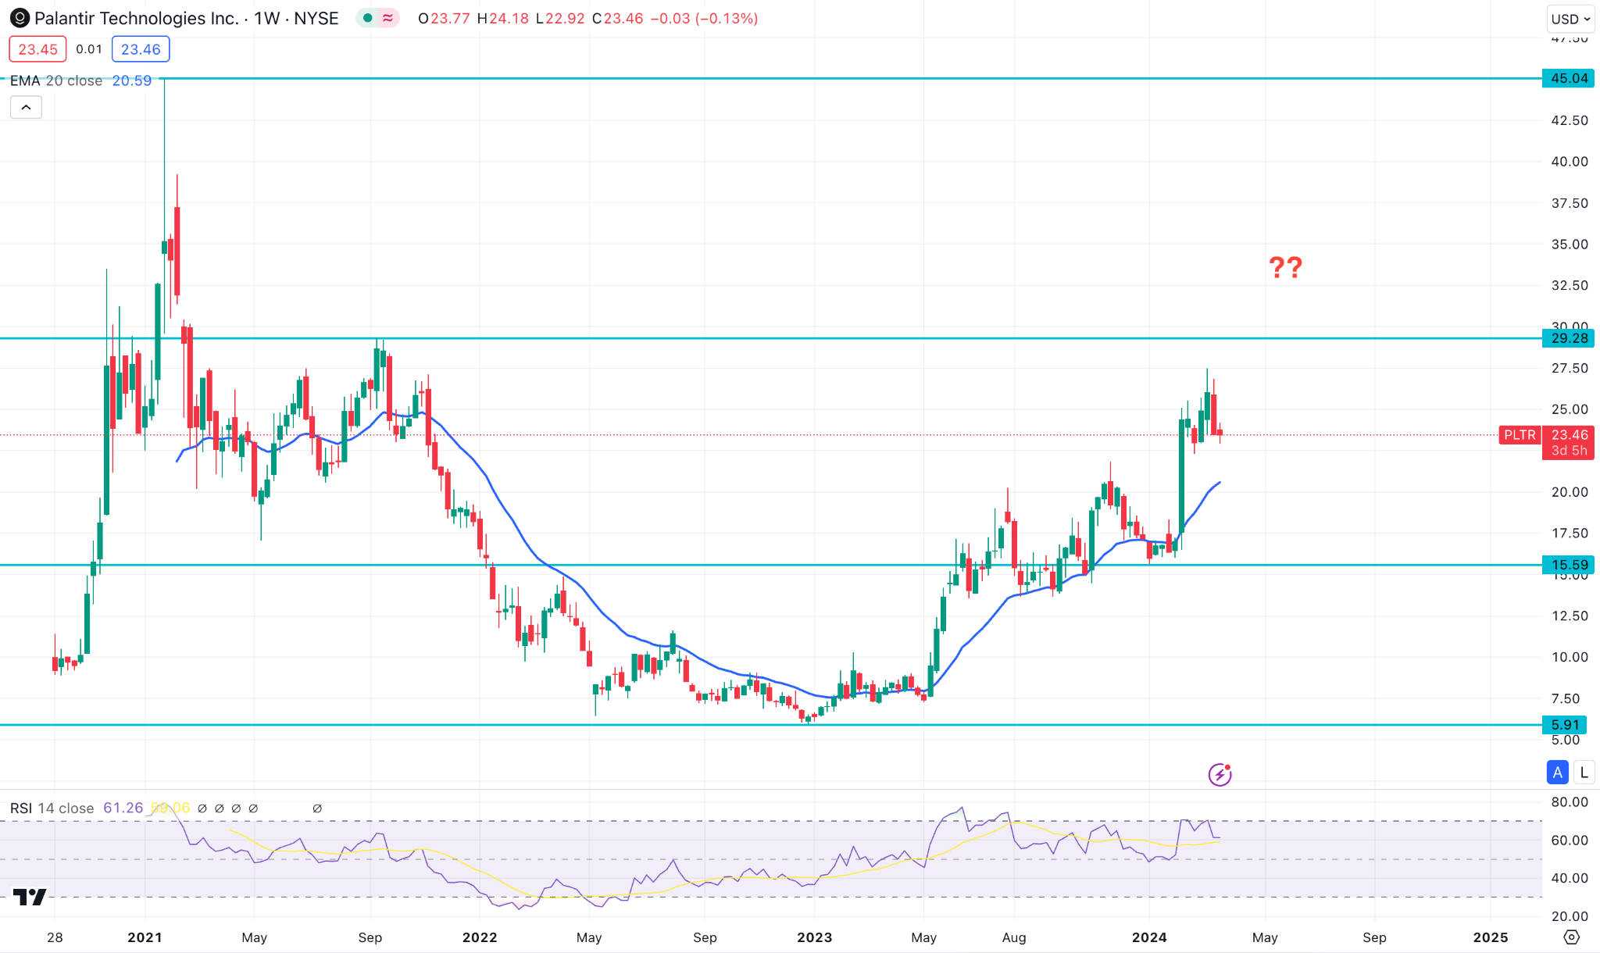Viewport: 1600px width, 953px height.
Task: Click the yellow RSI smoothing value 59.06
Action: click(170, 808)
